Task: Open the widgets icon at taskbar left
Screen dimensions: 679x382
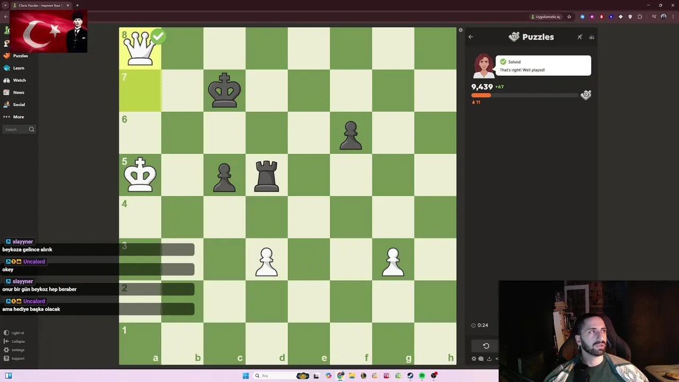Action: click(x=8, y=376)
